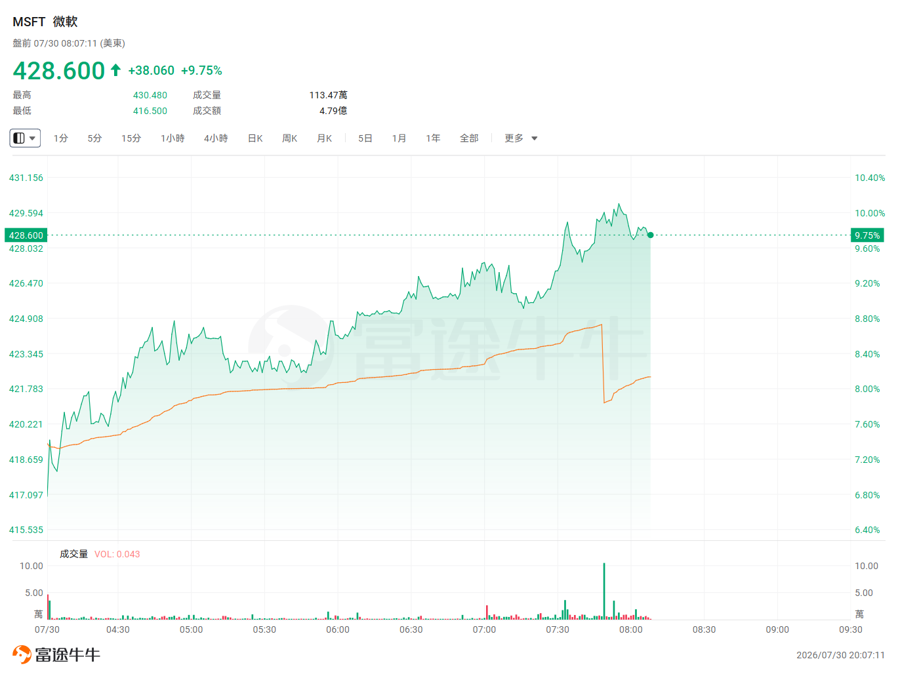Image resolution: width=898 pixels, height=676 pixels.
Task: Choose the 4小時 interval
Action: click(x=216, y=138)
